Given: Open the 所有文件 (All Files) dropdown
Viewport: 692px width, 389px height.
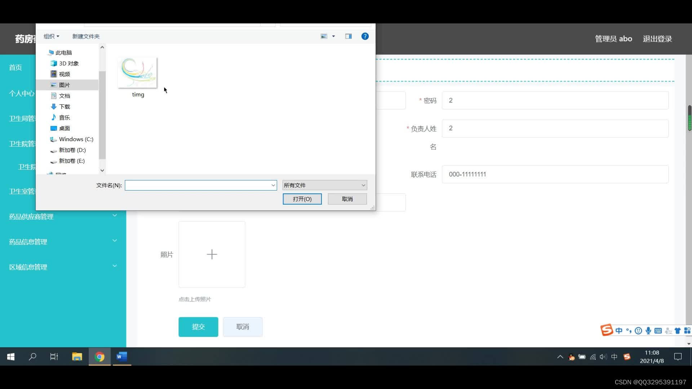Looking at the screenshot, I should coord(324,185).
